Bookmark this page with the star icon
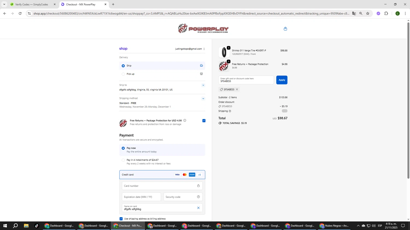The height and width of the screenshot is (230, 410). coord(368,13)
